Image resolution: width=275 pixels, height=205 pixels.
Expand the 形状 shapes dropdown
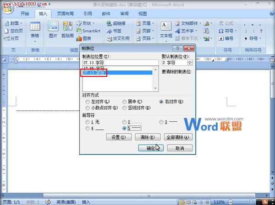pos(86,23)
